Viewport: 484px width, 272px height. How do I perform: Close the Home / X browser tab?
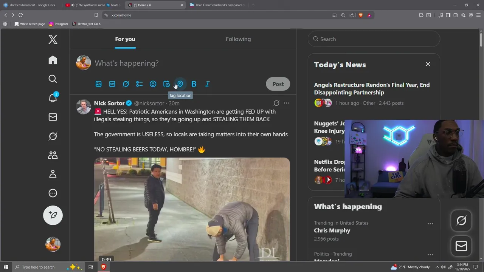181,5
